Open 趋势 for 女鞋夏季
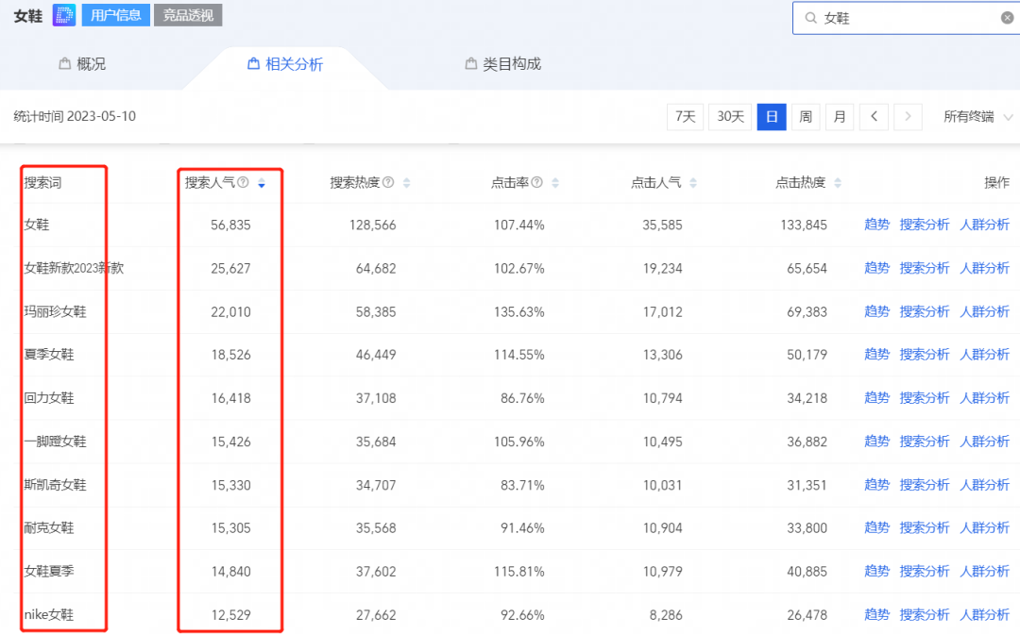Viewport: 1020px width, 634px height. (x=876, y=572)
